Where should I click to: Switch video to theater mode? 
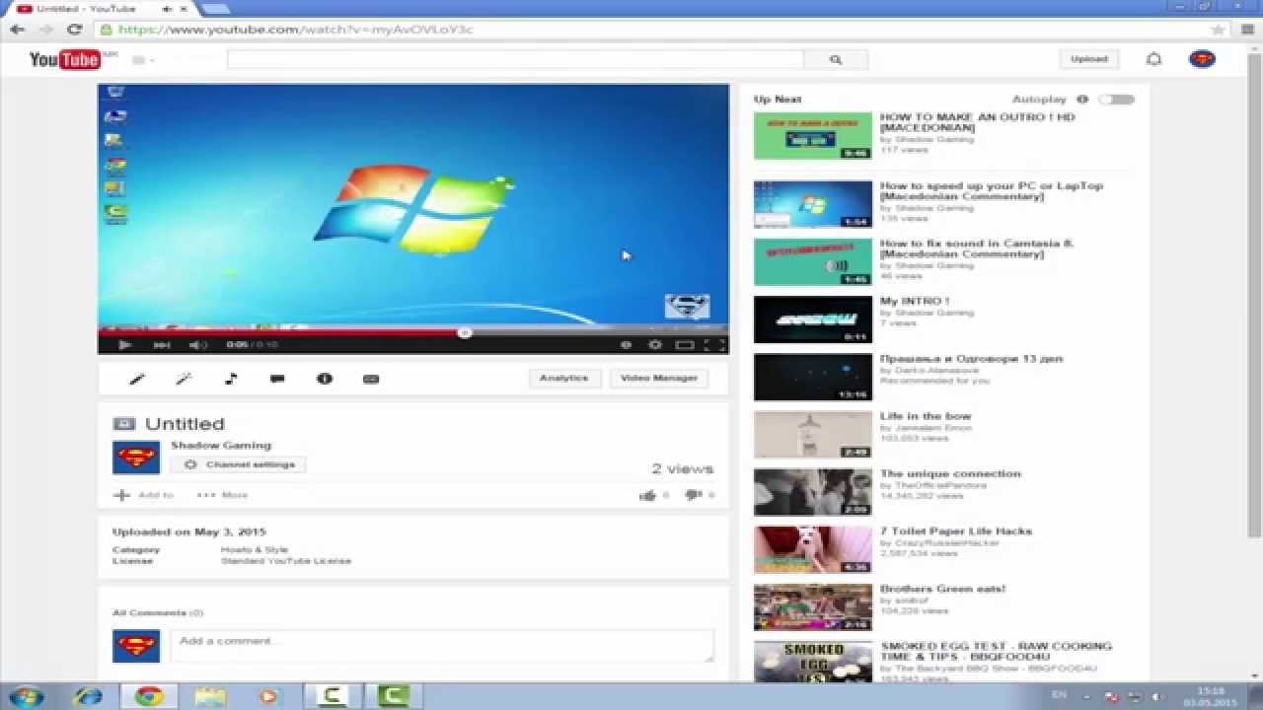click(x=685, y=345)
